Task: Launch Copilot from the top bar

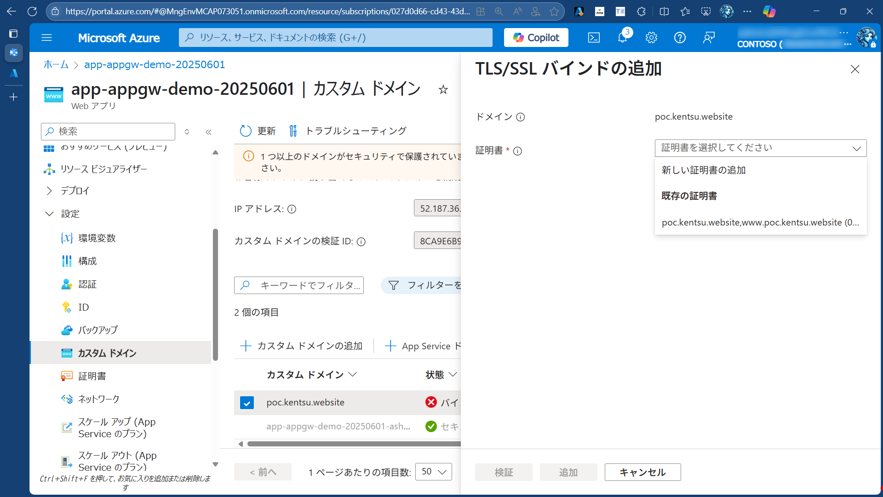Action: tap(536, 37)
